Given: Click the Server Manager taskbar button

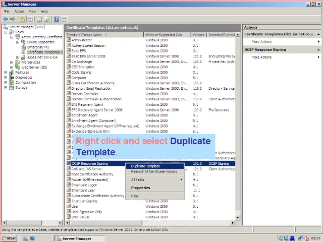Looking at the screenshot, I should click(80, 238).
